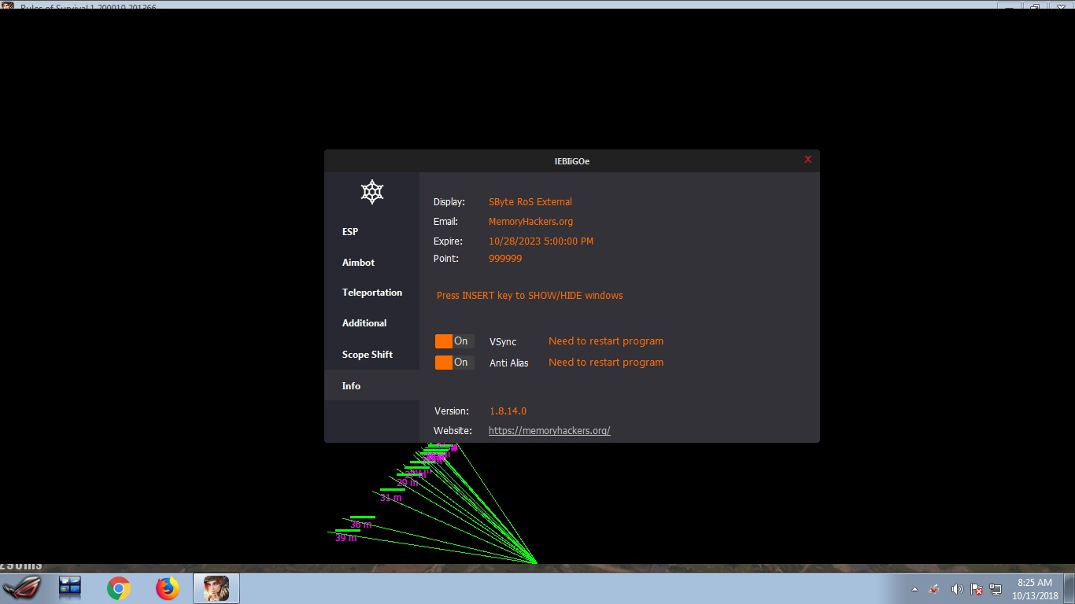Click the taskbar clock showing 8:25 AM

[1035, 589]
